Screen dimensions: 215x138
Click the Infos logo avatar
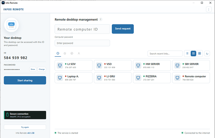coord(12,25)
